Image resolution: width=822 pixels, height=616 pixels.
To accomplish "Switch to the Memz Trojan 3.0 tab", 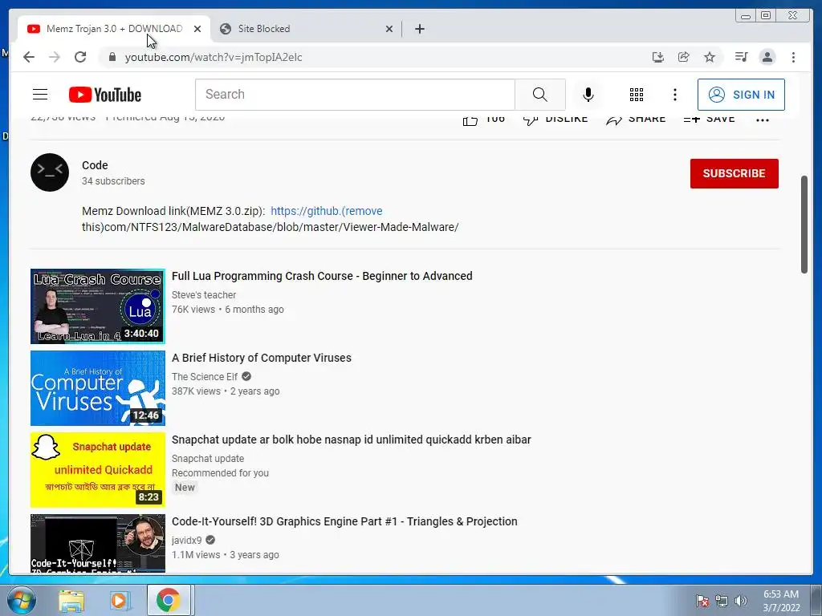I will tap(114, 29).
